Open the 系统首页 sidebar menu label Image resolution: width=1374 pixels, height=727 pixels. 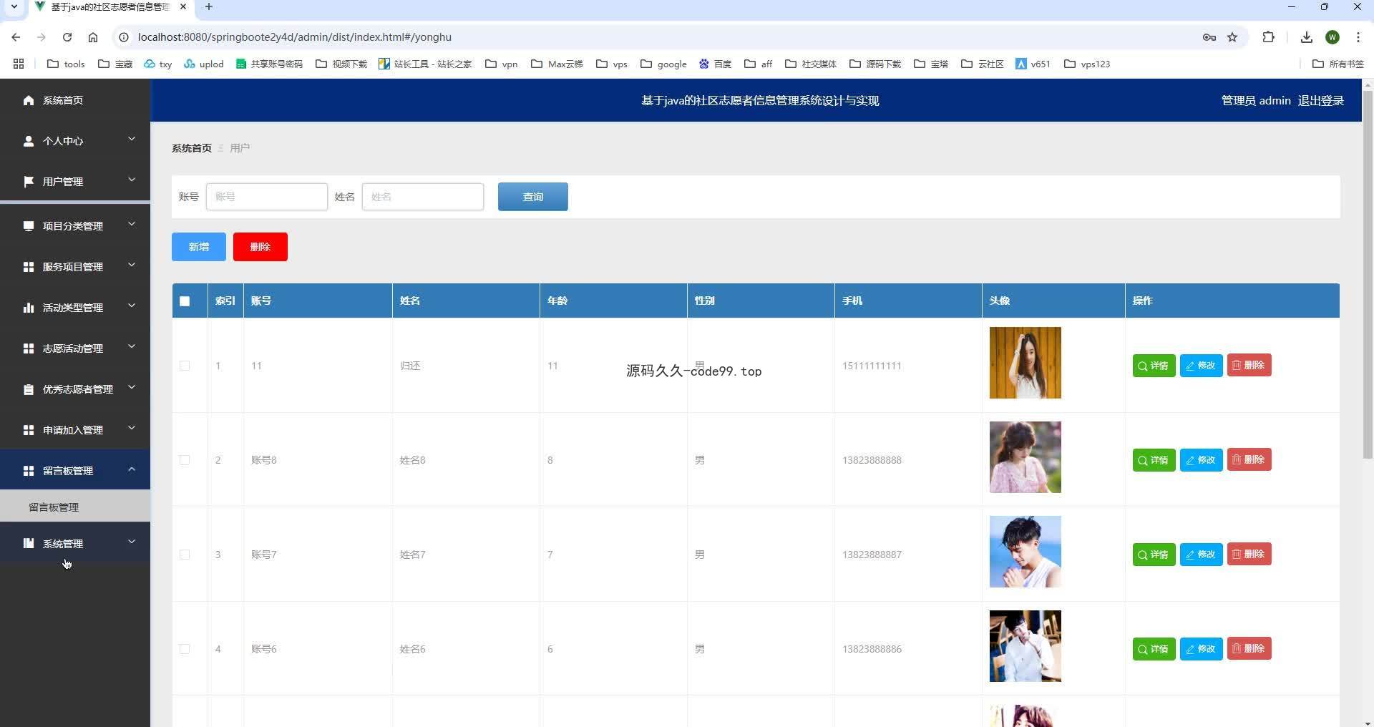point(63,100)
